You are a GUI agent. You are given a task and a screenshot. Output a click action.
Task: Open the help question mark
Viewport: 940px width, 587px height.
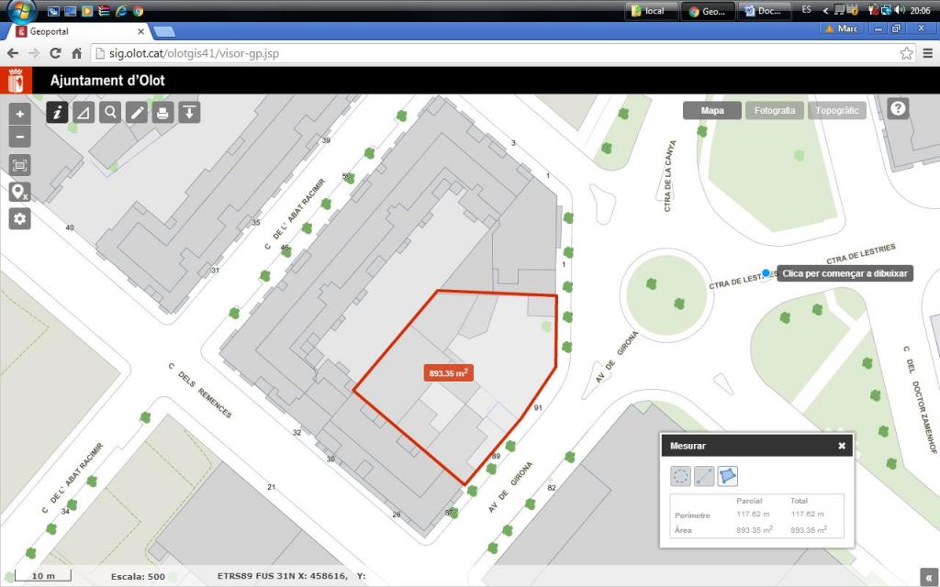[898, 109]
